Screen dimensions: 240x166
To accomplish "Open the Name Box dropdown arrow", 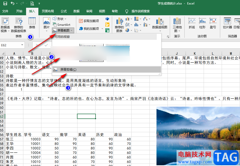I will [22, 45].
